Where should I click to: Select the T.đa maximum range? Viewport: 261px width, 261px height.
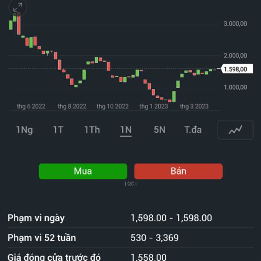(x=193, y=130)
